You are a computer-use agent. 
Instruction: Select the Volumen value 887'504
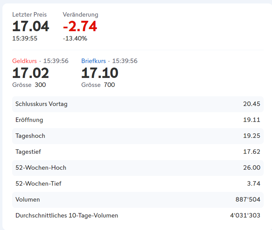click(248, 200)
